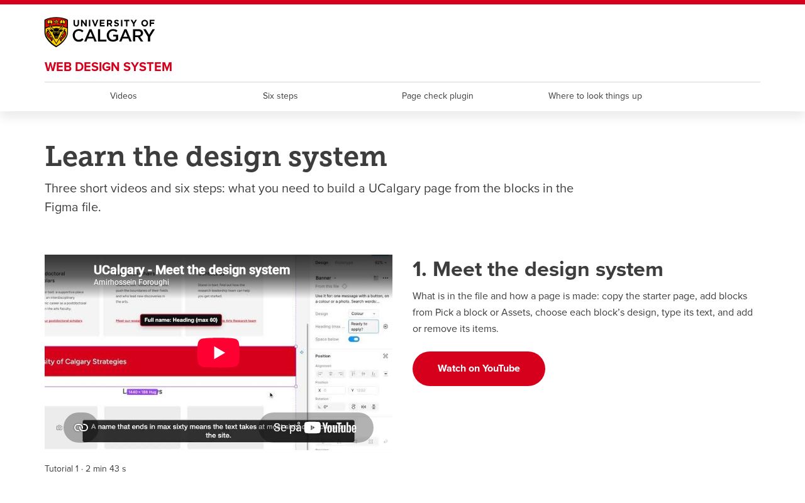805x503 pixels.
Task: Copy the video link via the link icon
Action: [81, 428]
